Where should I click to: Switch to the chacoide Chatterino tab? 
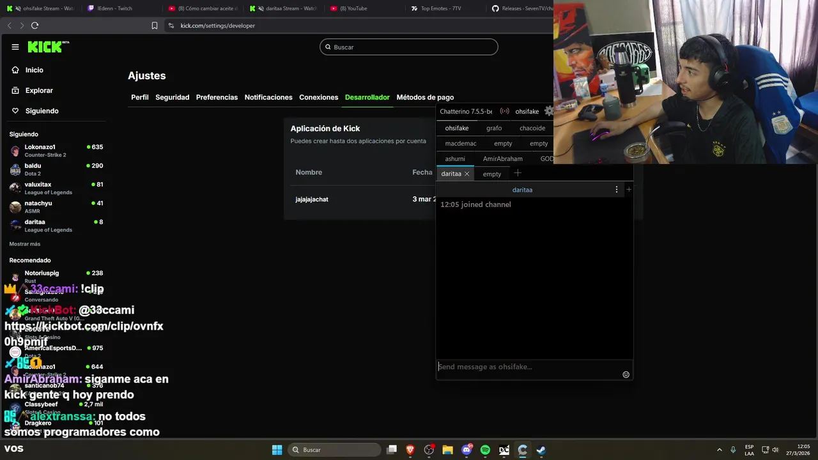tap(532, 128)
